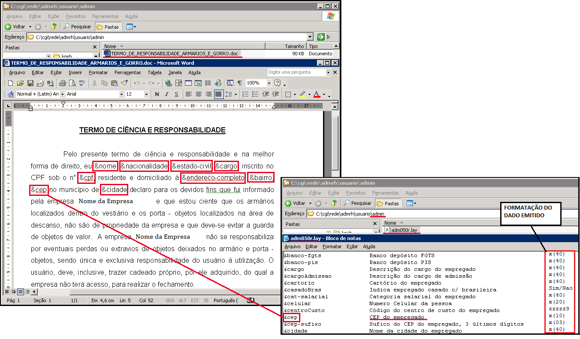Click the Cut scissors icon
The image size is (580, 339).
tap(95, 83)
